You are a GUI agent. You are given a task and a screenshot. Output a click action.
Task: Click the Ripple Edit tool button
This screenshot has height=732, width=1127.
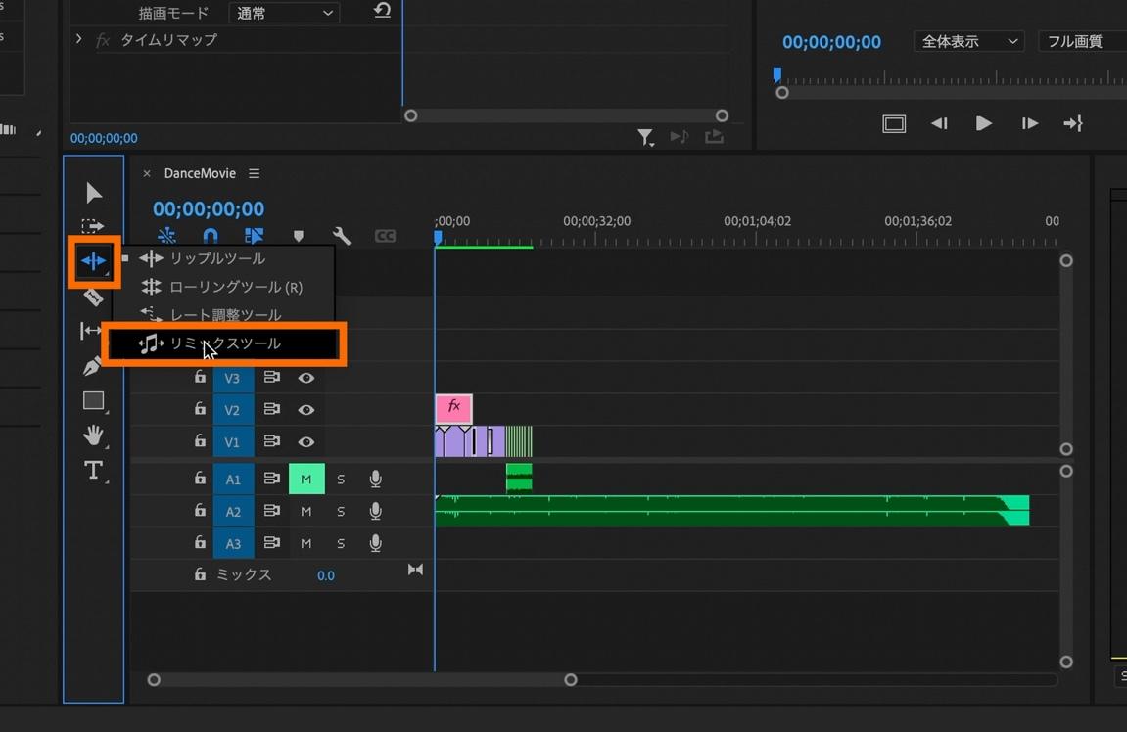tap(93, 260)
